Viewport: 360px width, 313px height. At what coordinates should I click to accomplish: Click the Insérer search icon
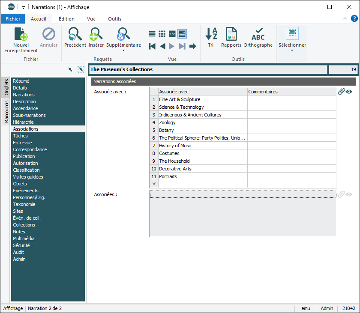pyautogui.click(x=96, y=34)
